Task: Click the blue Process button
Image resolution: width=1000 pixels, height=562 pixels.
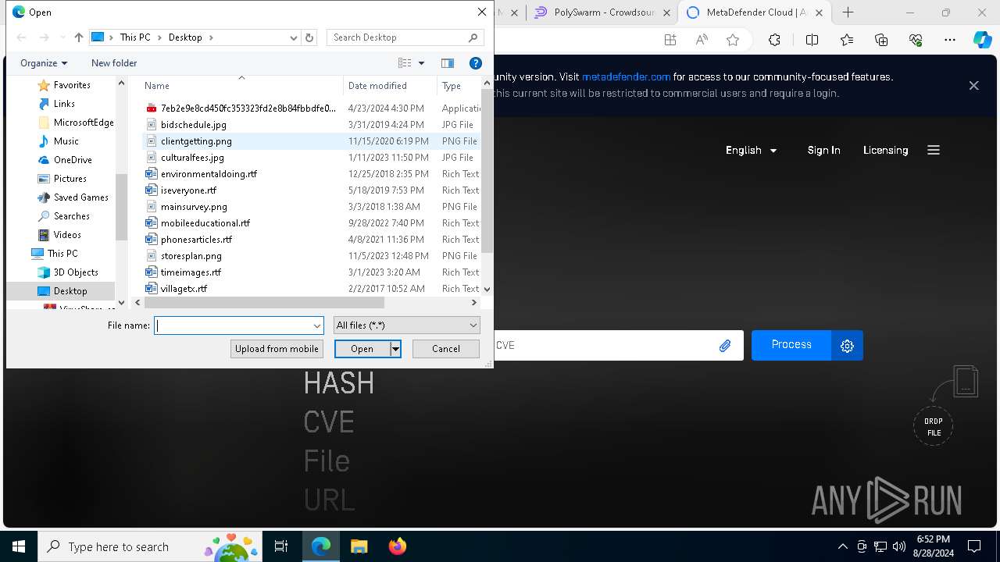Action: 791,345
